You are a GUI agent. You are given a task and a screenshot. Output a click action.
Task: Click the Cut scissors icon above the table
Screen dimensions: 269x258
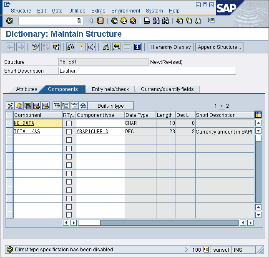click(10, 106)
